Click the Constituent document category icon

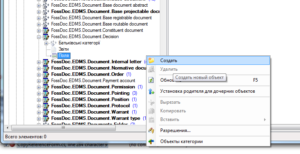point(46,30)
